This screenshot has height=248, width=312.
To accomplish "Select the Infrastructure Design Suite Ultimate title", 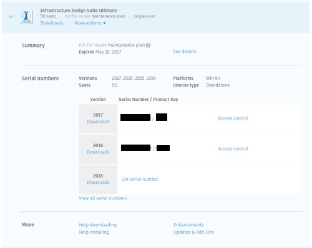I will click(x=79, y=11).
